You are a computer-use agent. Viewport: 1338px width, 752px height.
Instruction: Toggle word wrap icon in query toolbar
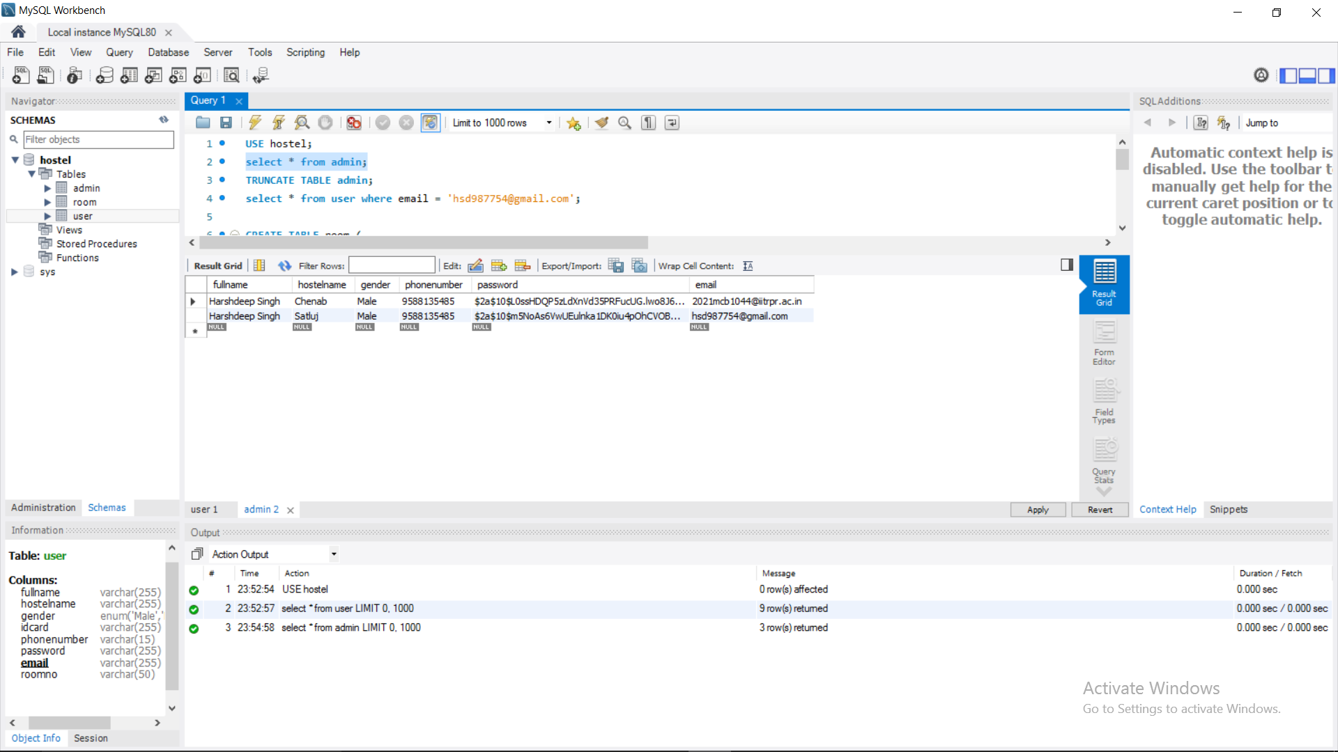(x=672, y=123)
